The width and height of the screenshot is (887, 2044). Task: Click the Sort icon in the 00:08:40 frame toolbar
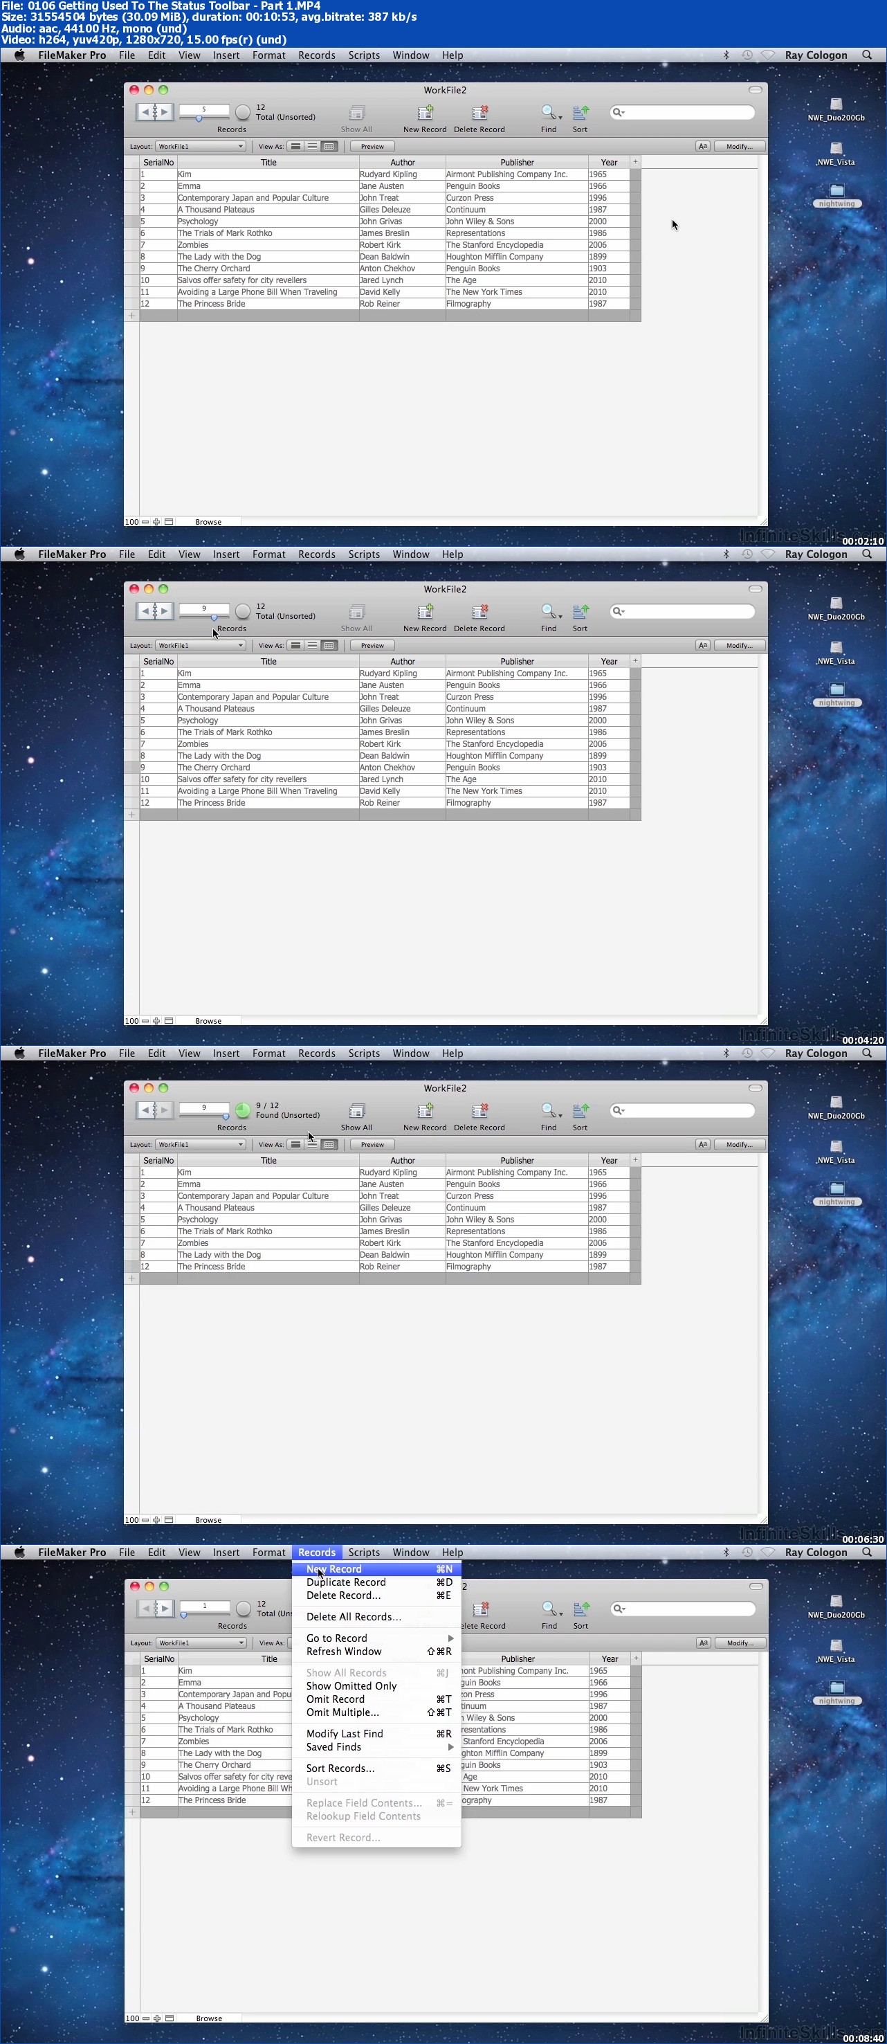tap(582, 1609)
